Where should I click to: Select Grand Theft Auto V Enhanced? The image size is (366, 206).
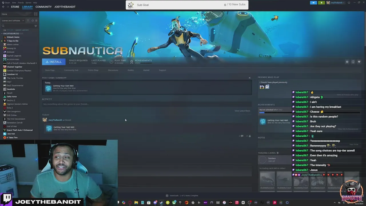tap(19, 130)
